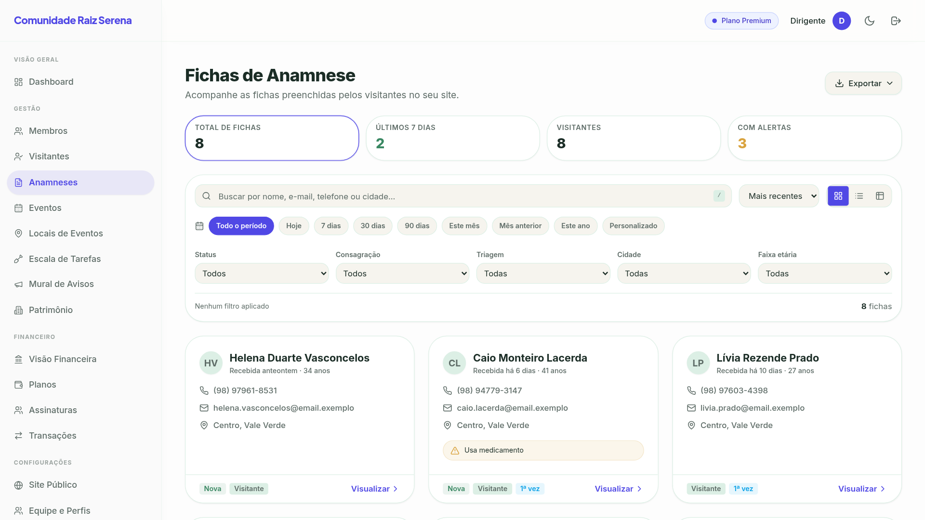Open Visualizar link on Helena's card
The image size is (925, 520).
[x=375, y=489]
